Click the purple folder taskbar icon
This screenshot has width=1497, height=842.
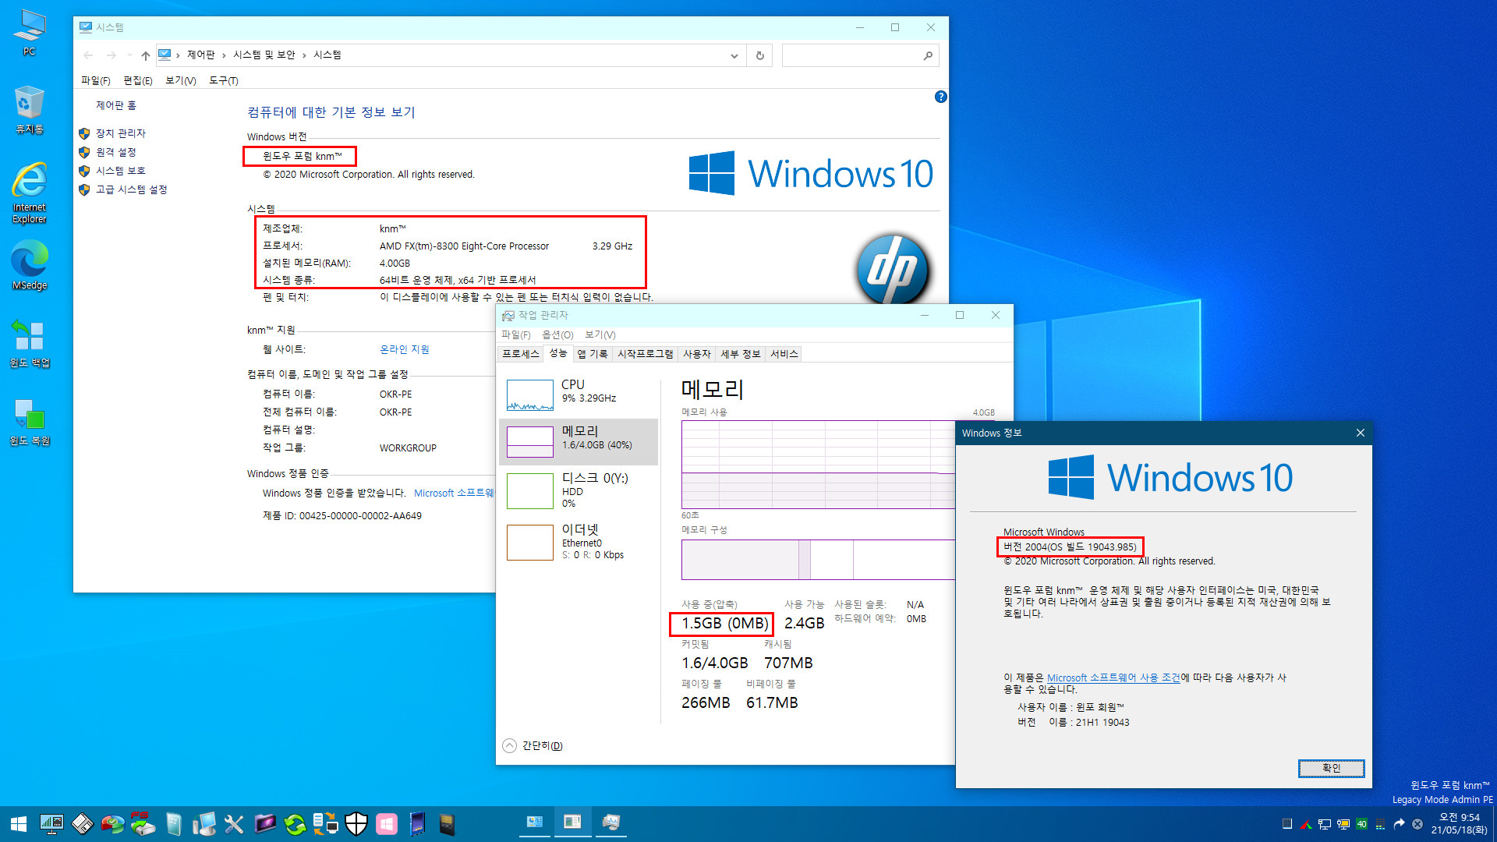(265, 824)
